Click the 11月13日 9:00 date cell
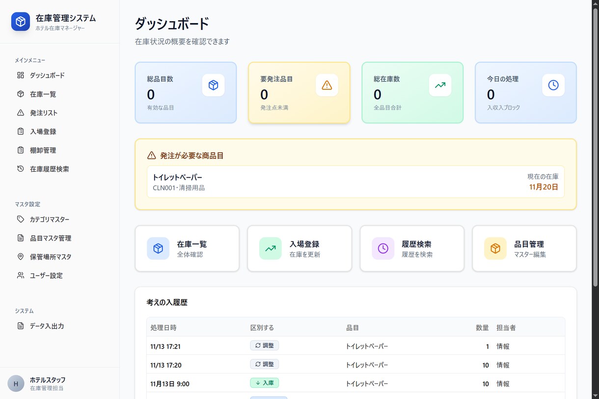Viewport: 599px width, 399px height. (x=170, y=383)
